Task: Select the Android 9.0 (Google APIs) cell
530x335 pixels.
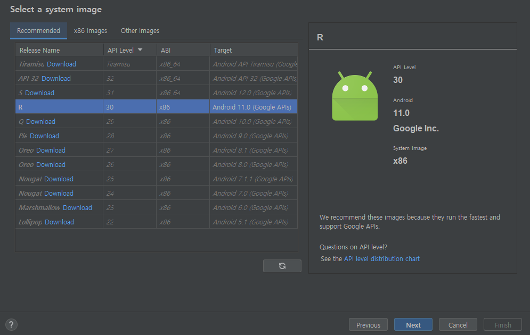Action: [x=254, y=136]
